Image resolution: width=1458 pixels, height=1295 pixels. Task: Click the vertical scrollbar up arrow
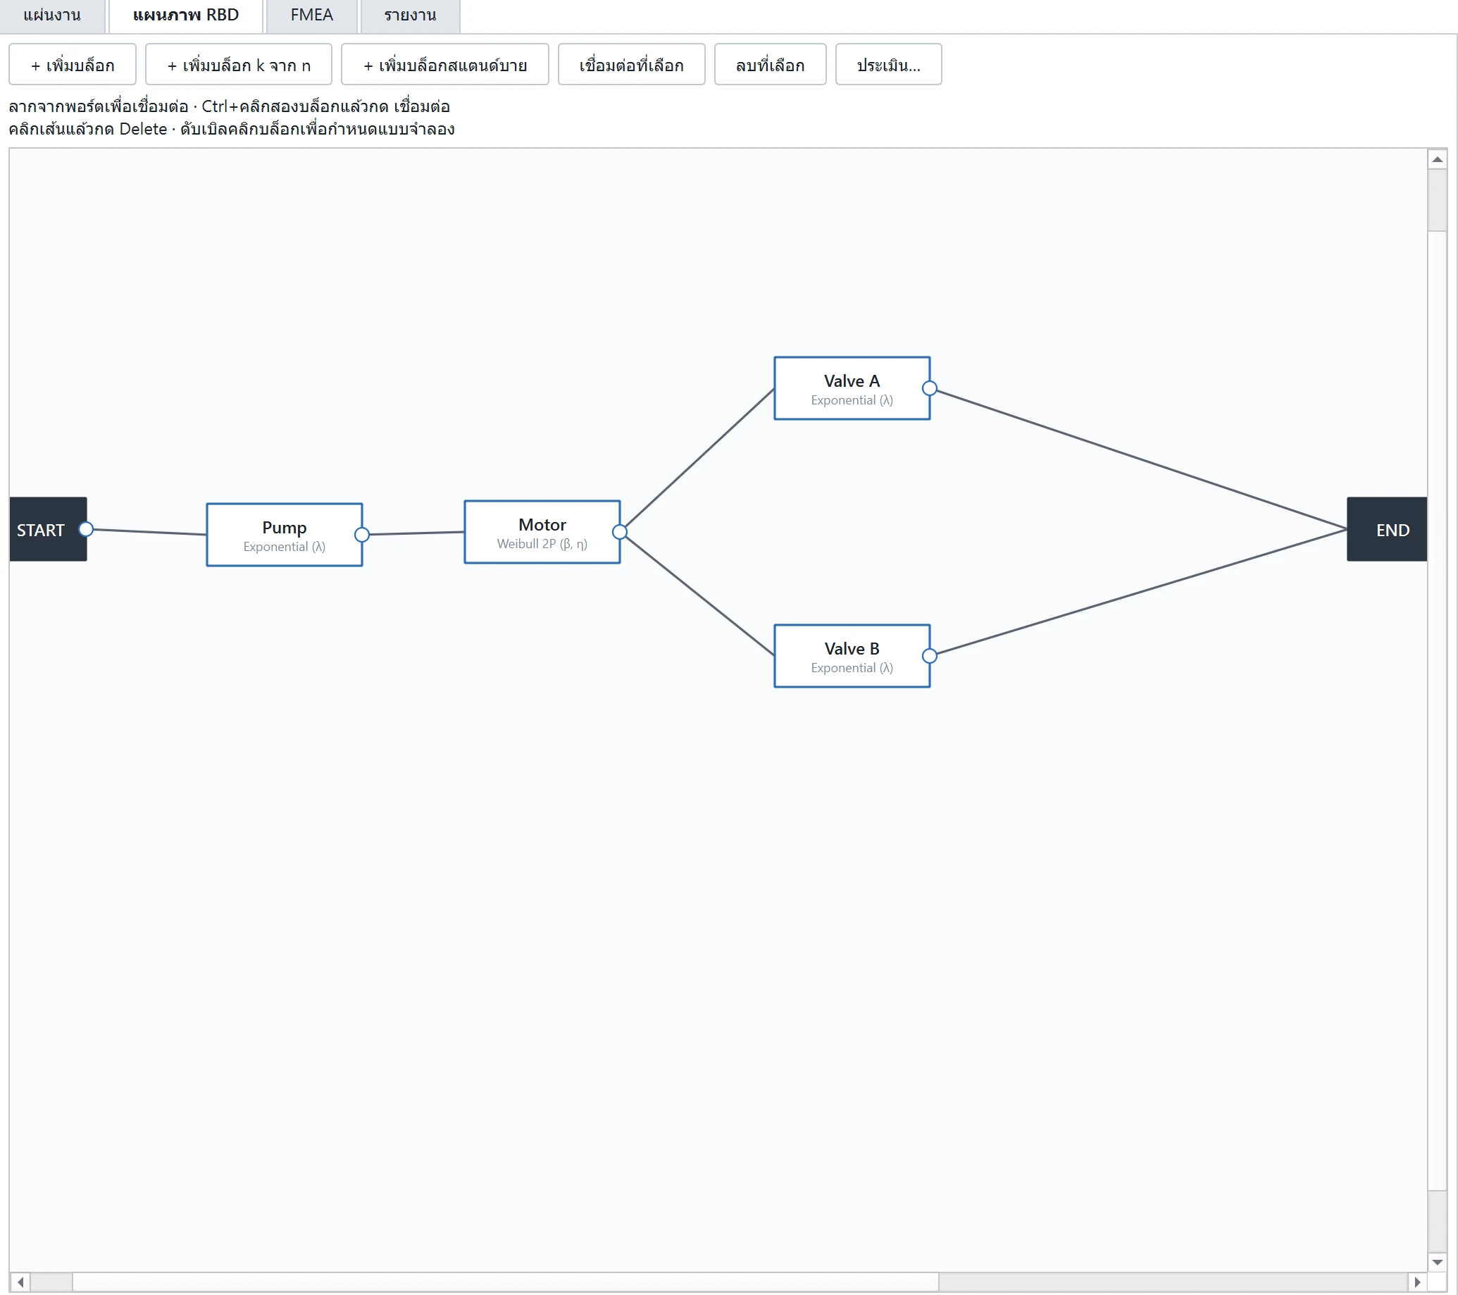[x=1438, y=160]
